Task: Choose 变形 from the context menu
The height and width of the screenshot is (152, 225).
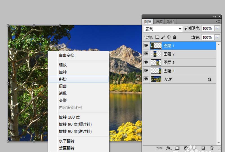Action: [x=78, y=100]
